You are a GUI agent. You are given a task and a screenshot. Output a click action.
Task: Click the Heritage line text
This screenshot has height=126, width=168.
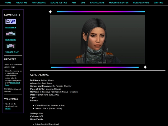coord(54,92)
